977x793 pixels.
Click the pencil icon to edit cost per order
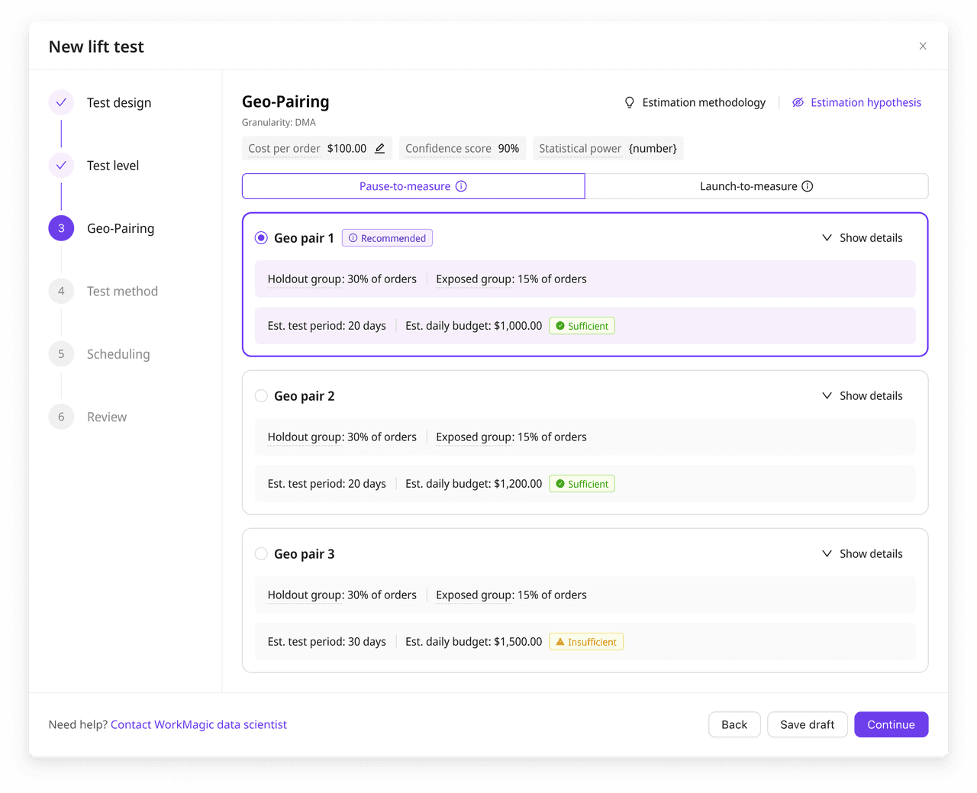pyautogui.click(x=379, y=148)
